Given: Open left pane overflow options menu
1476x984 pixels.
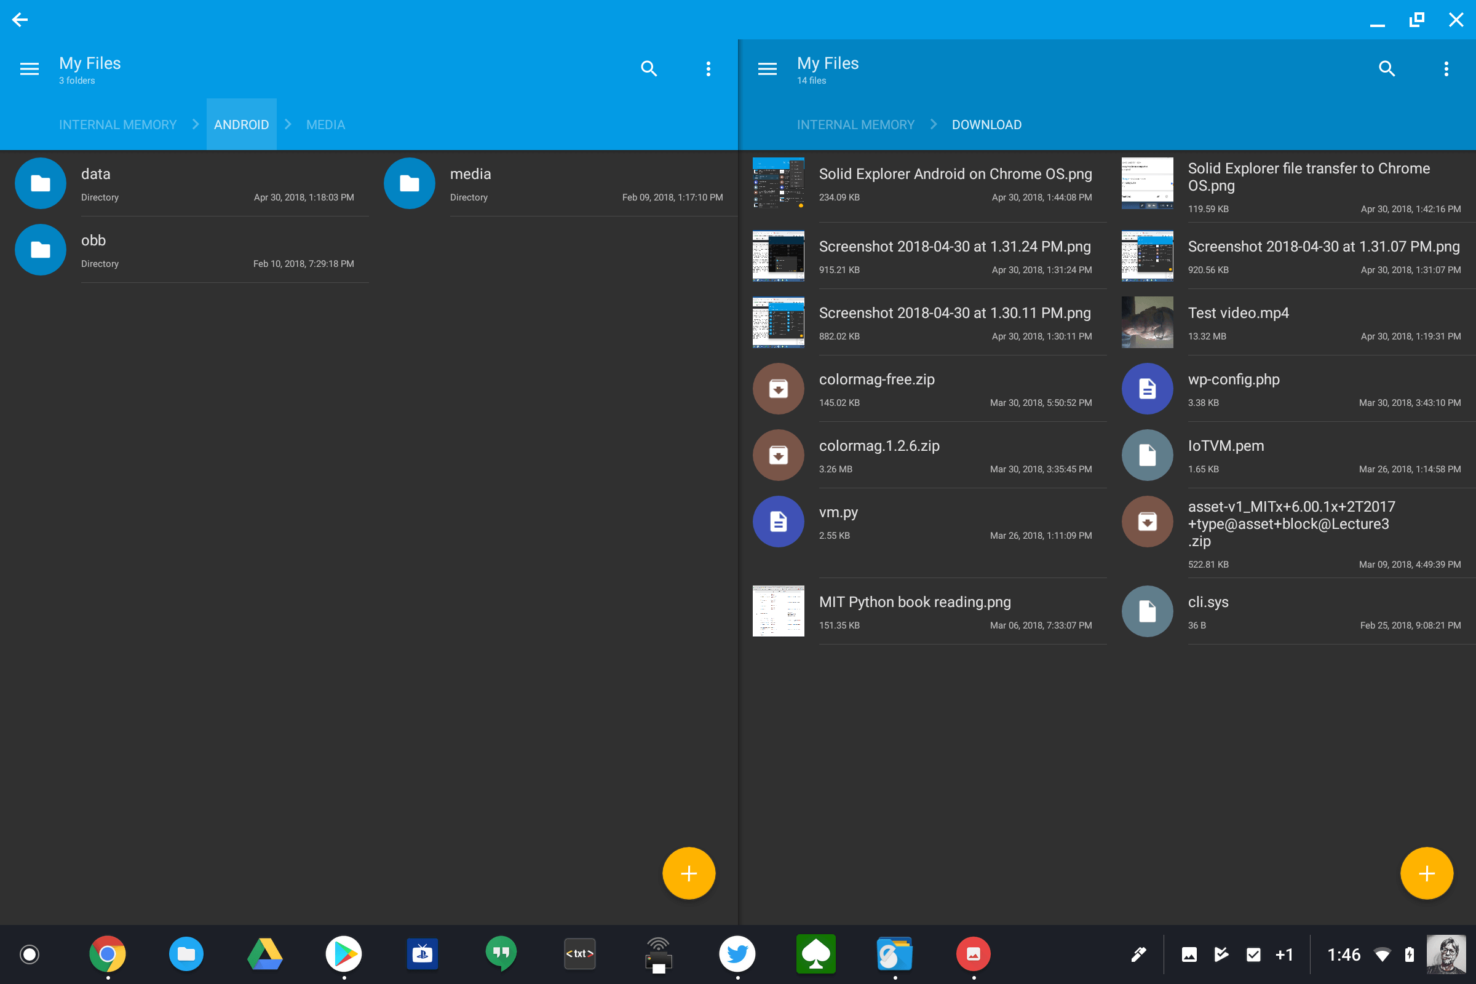Looking at the screenshot, I should 708,68.
